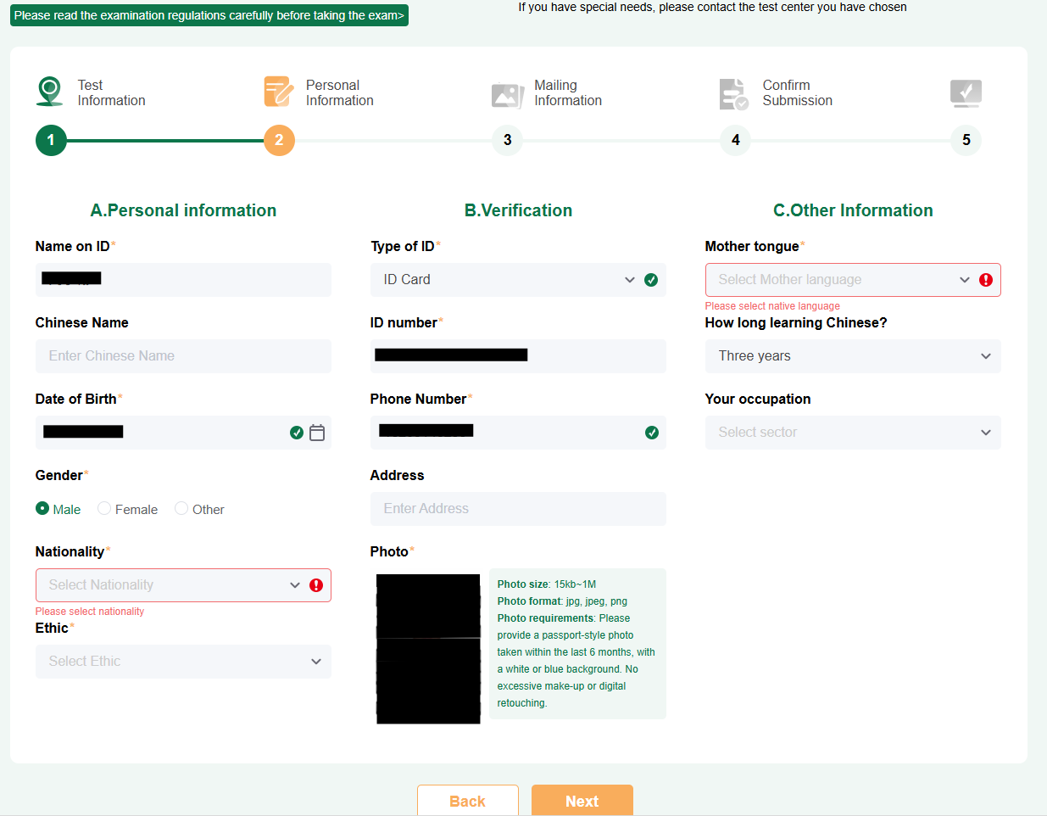Click the Mailing Information picture icon
This screenshot has height=816, width=1047.
(507, 94)
